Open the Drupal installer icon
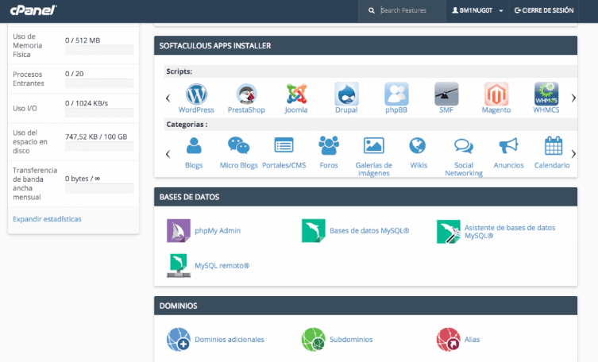This screenshot has height=362, width=598. click(346, 94)
